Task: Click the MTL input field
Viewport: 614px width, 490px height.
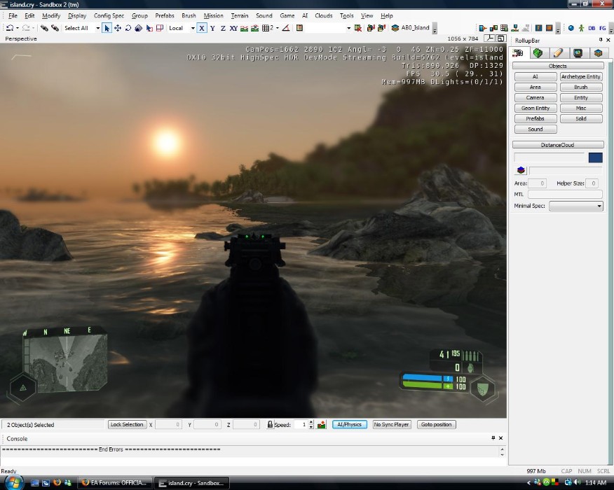Action: (x=564, y=194)
